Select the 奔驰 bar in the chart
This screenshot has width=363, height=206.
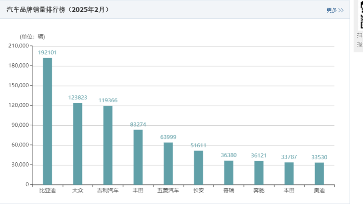[x=259, y=173]
